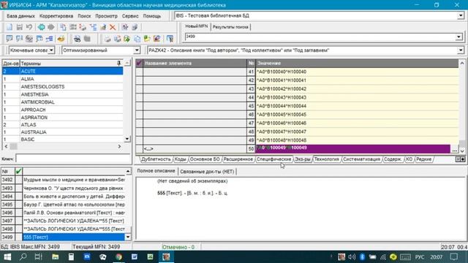The image size is (468, 263).
Task: Open File Explorer on the taskbar
Action: click(x=56, y=256)
